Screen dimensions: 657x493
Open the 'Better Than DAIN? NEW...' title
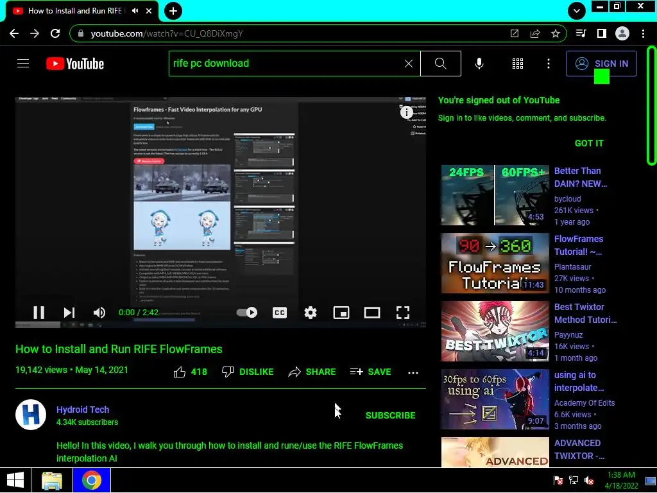580,177
